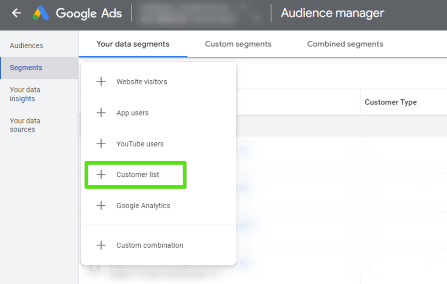Click plus icon beside Customer list
Image resolution: width=447 pixels, height=284 pixels.
coord(101,174)
